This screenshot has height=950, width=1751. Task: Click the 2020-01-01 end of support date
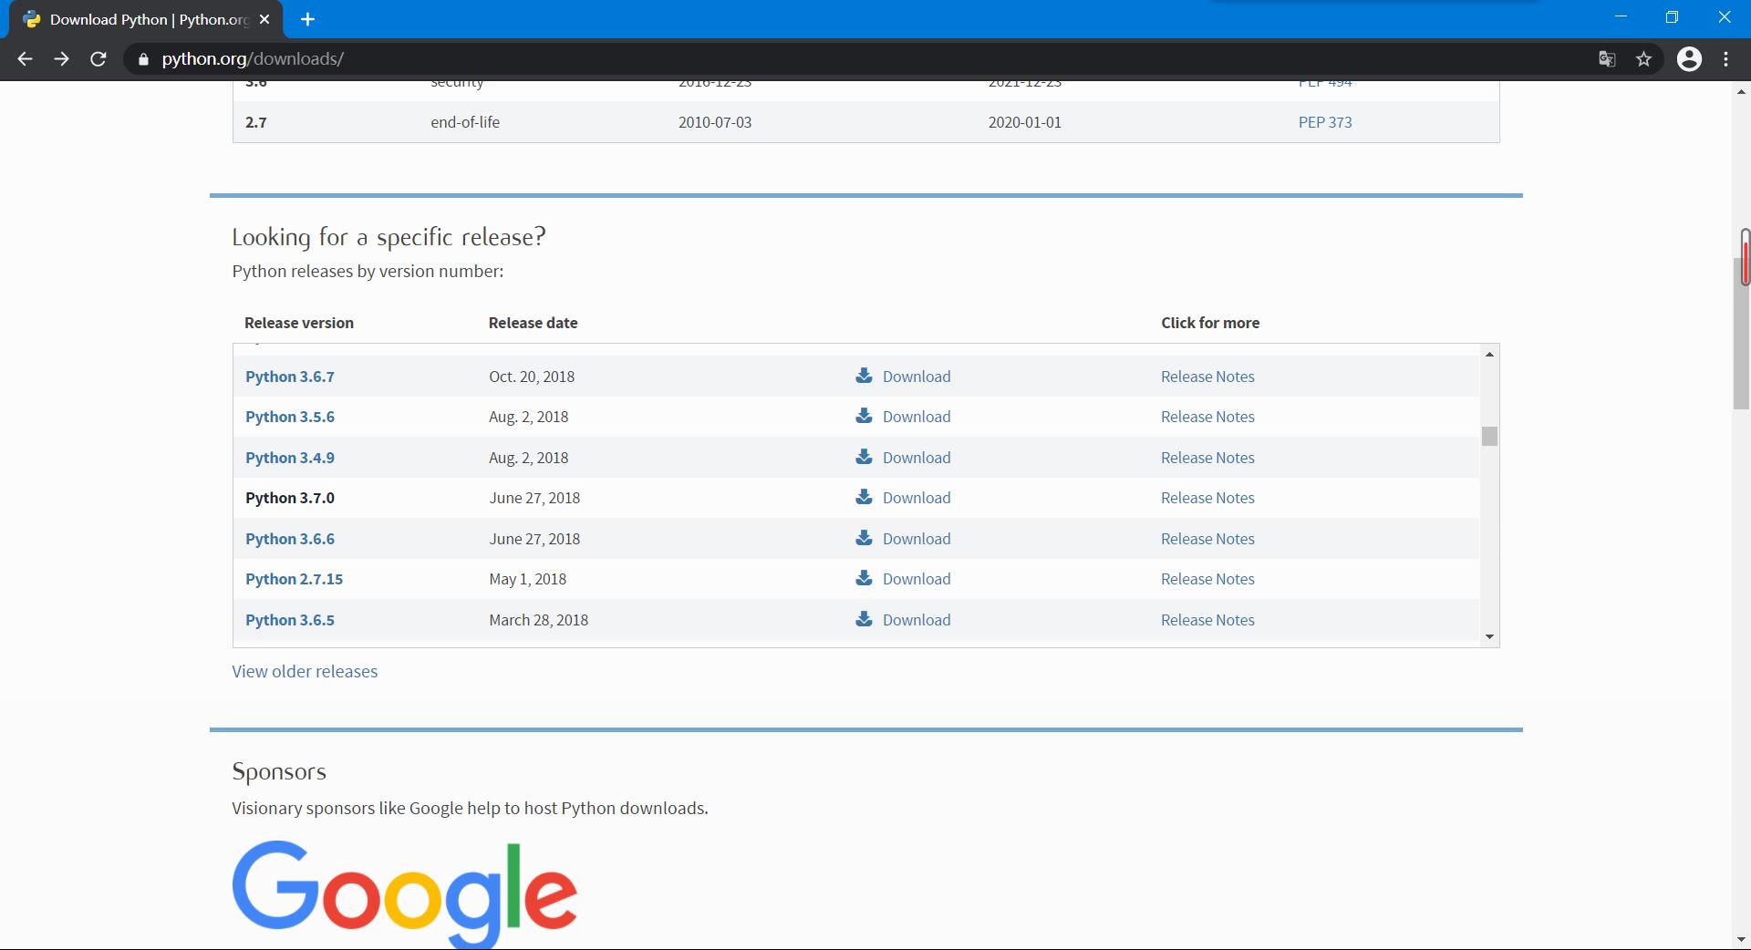point(1025,122)
